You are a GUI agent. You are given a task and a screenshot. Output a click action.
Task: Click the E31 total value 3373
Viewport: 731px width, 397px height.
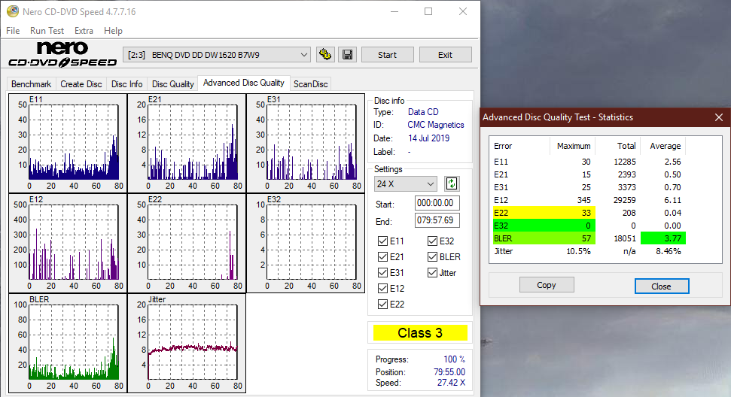click(x=627, y=187)
